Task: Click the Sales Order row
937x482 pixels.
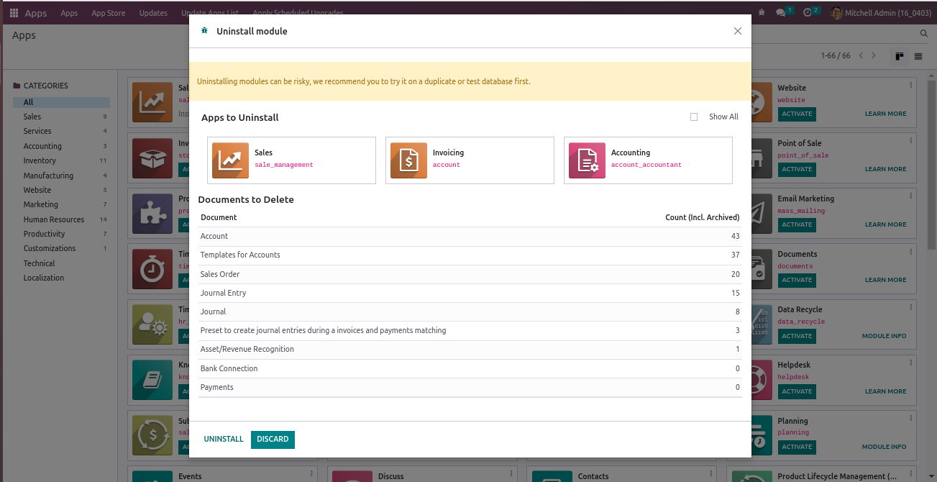Action: point(470,274)
